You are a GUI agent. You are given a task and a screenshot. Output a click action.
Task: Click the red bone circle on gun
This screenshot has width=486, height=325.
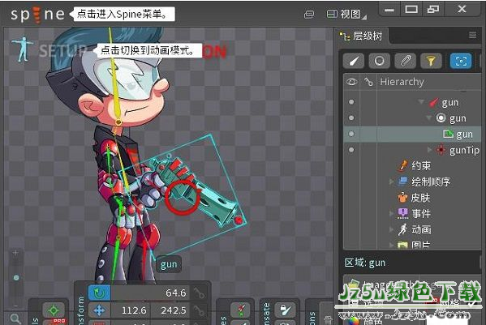183,198
